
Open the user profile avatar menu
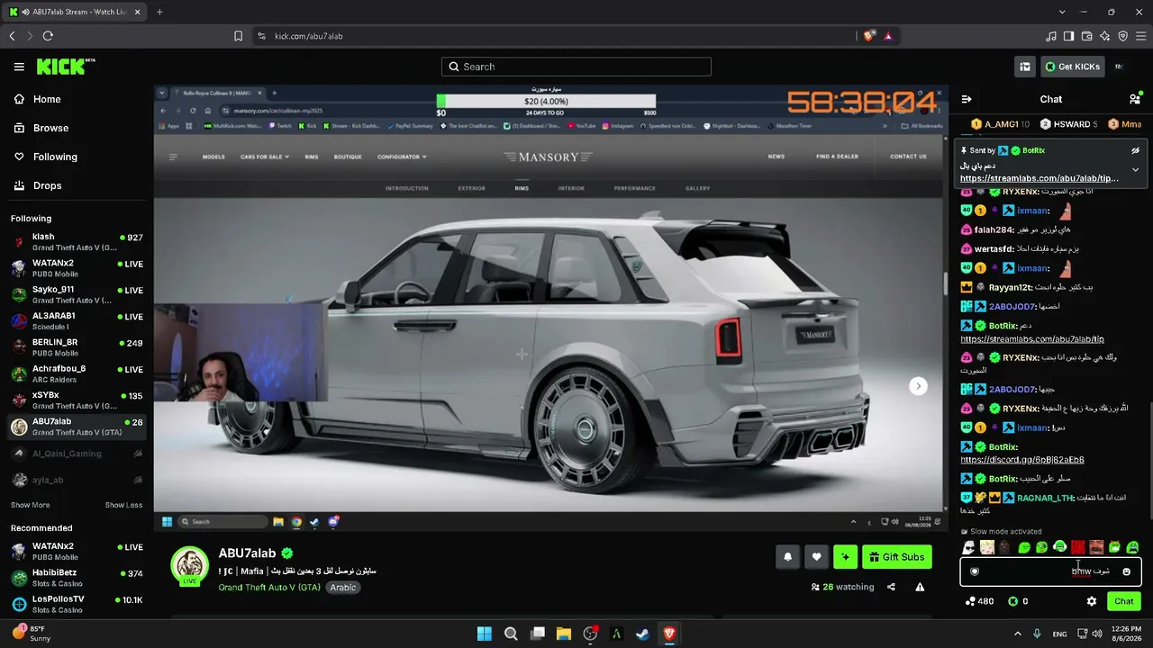1119,67
